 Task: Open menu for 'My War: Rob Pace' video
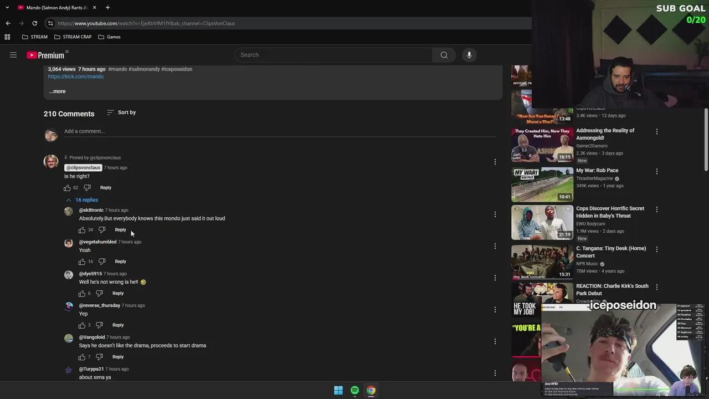pos(657,172)
